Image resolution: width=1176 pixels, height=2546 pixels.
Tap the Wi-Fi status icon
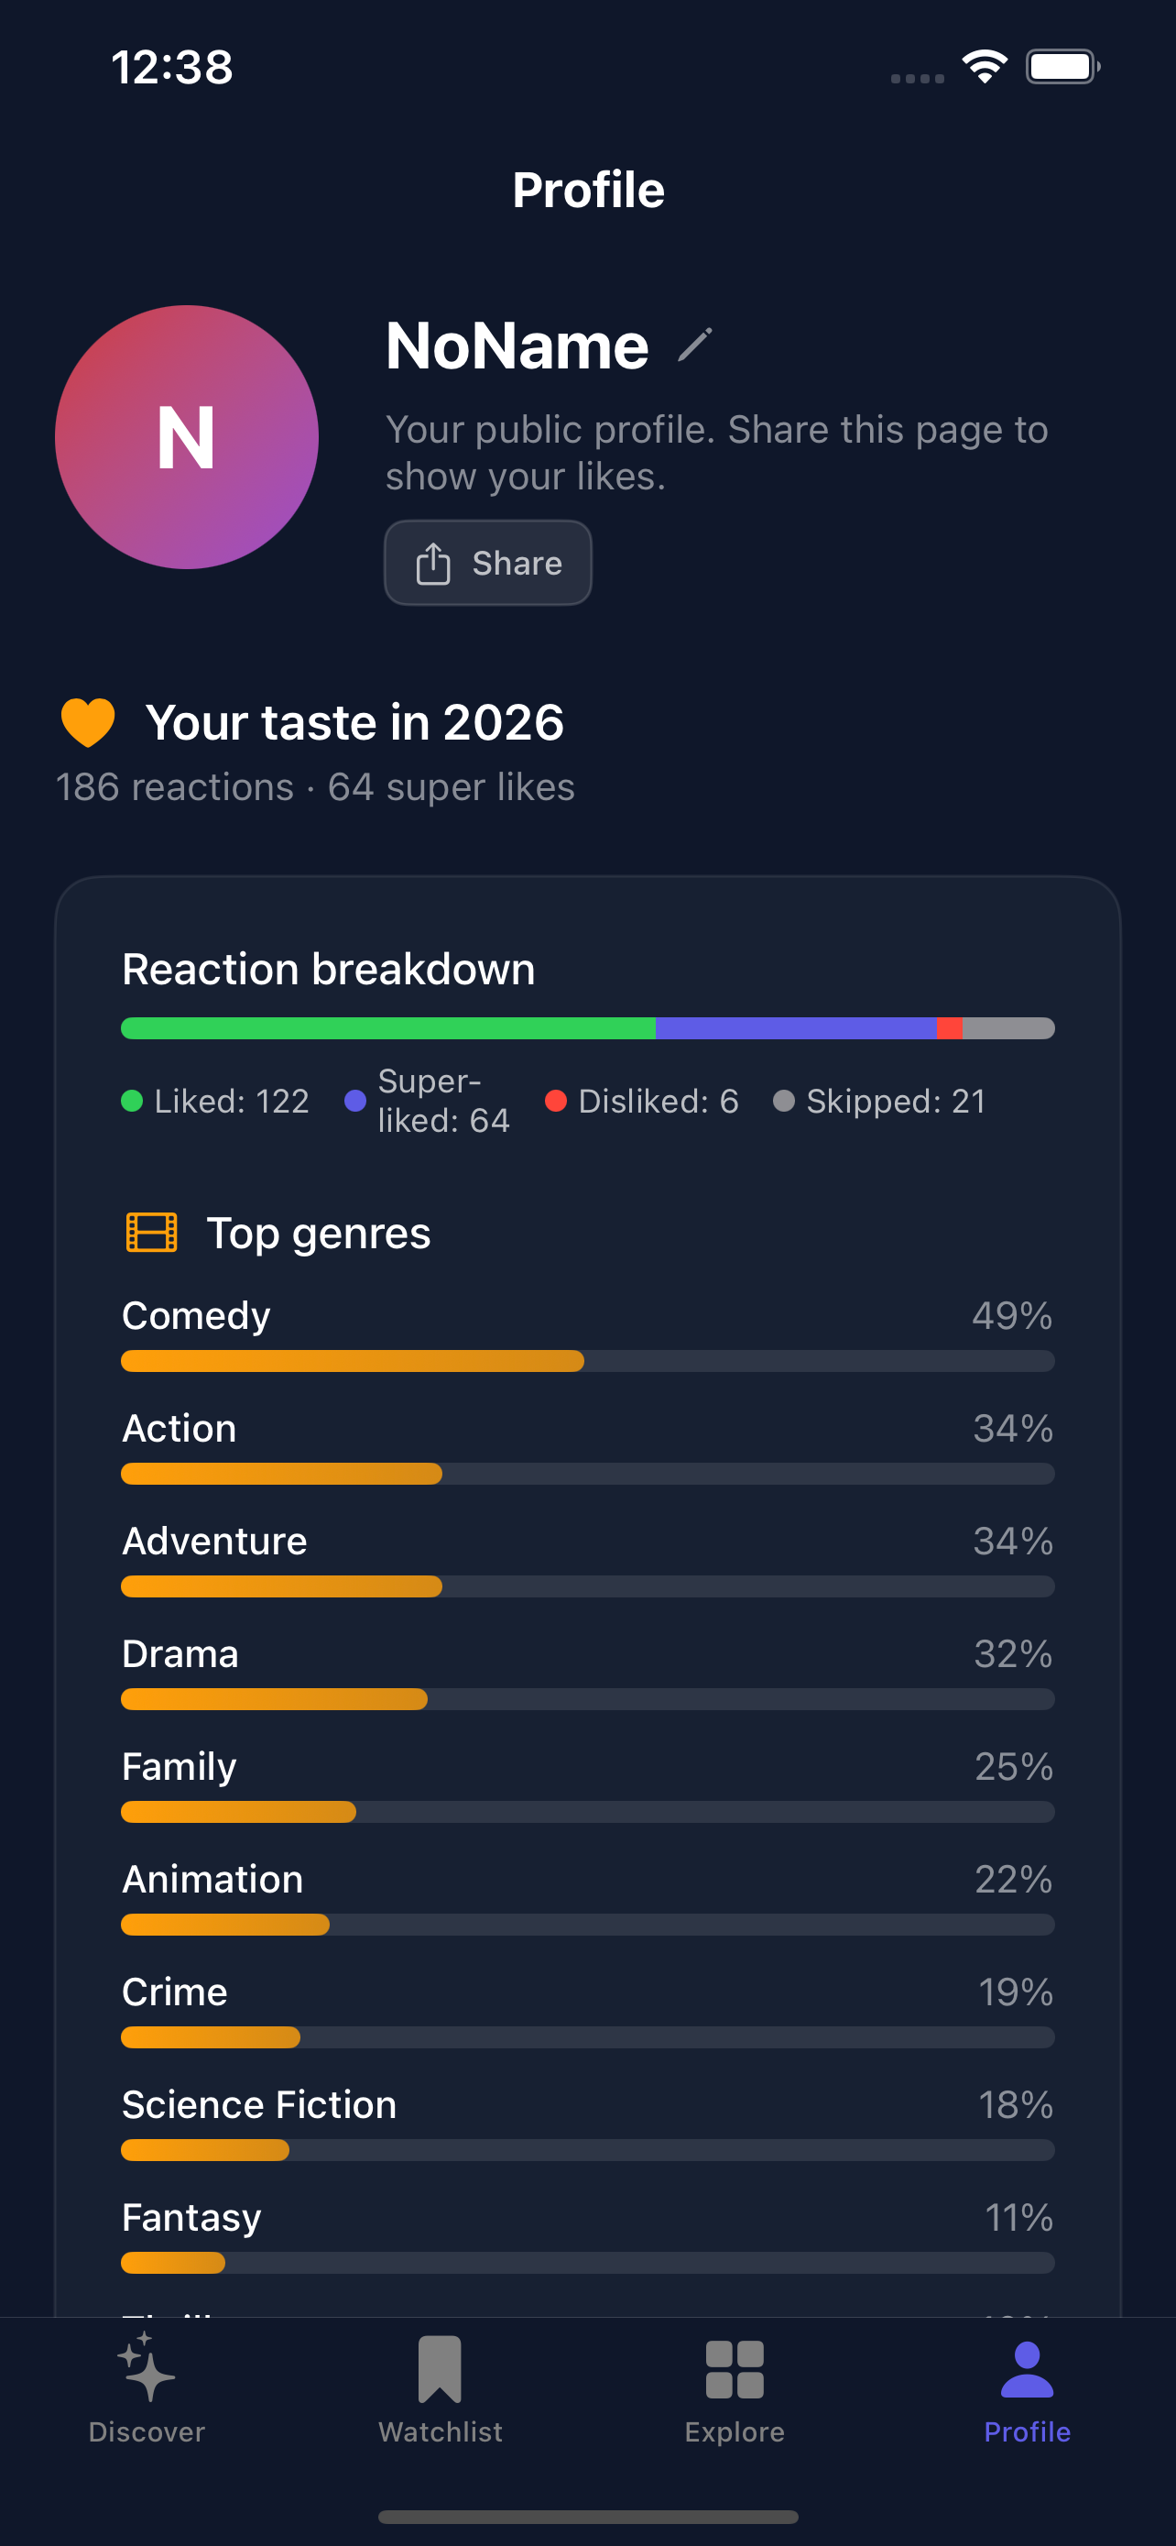tap(985, 67)
